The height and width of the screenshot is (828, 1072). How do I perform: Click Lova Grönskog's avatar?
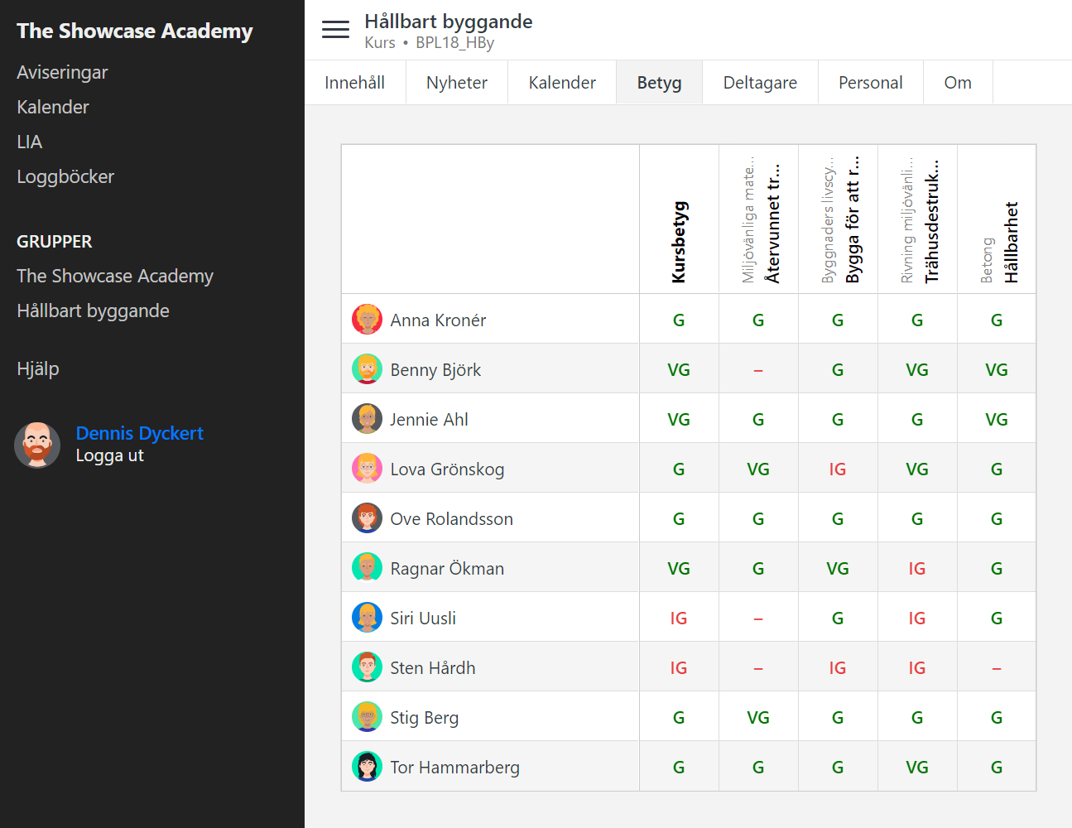(367, 468)
